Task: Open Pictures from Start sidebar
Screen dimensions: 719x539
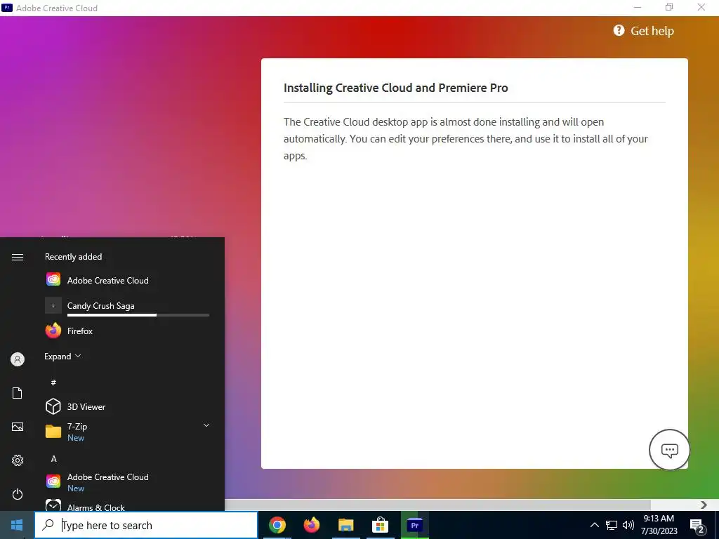Action: [18, 427]
